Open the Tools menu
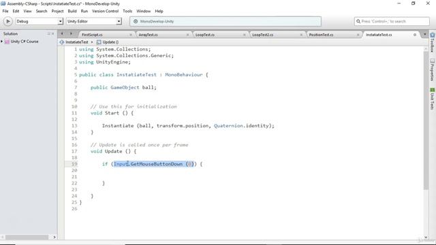436x245 pixels. coord(127,11)
